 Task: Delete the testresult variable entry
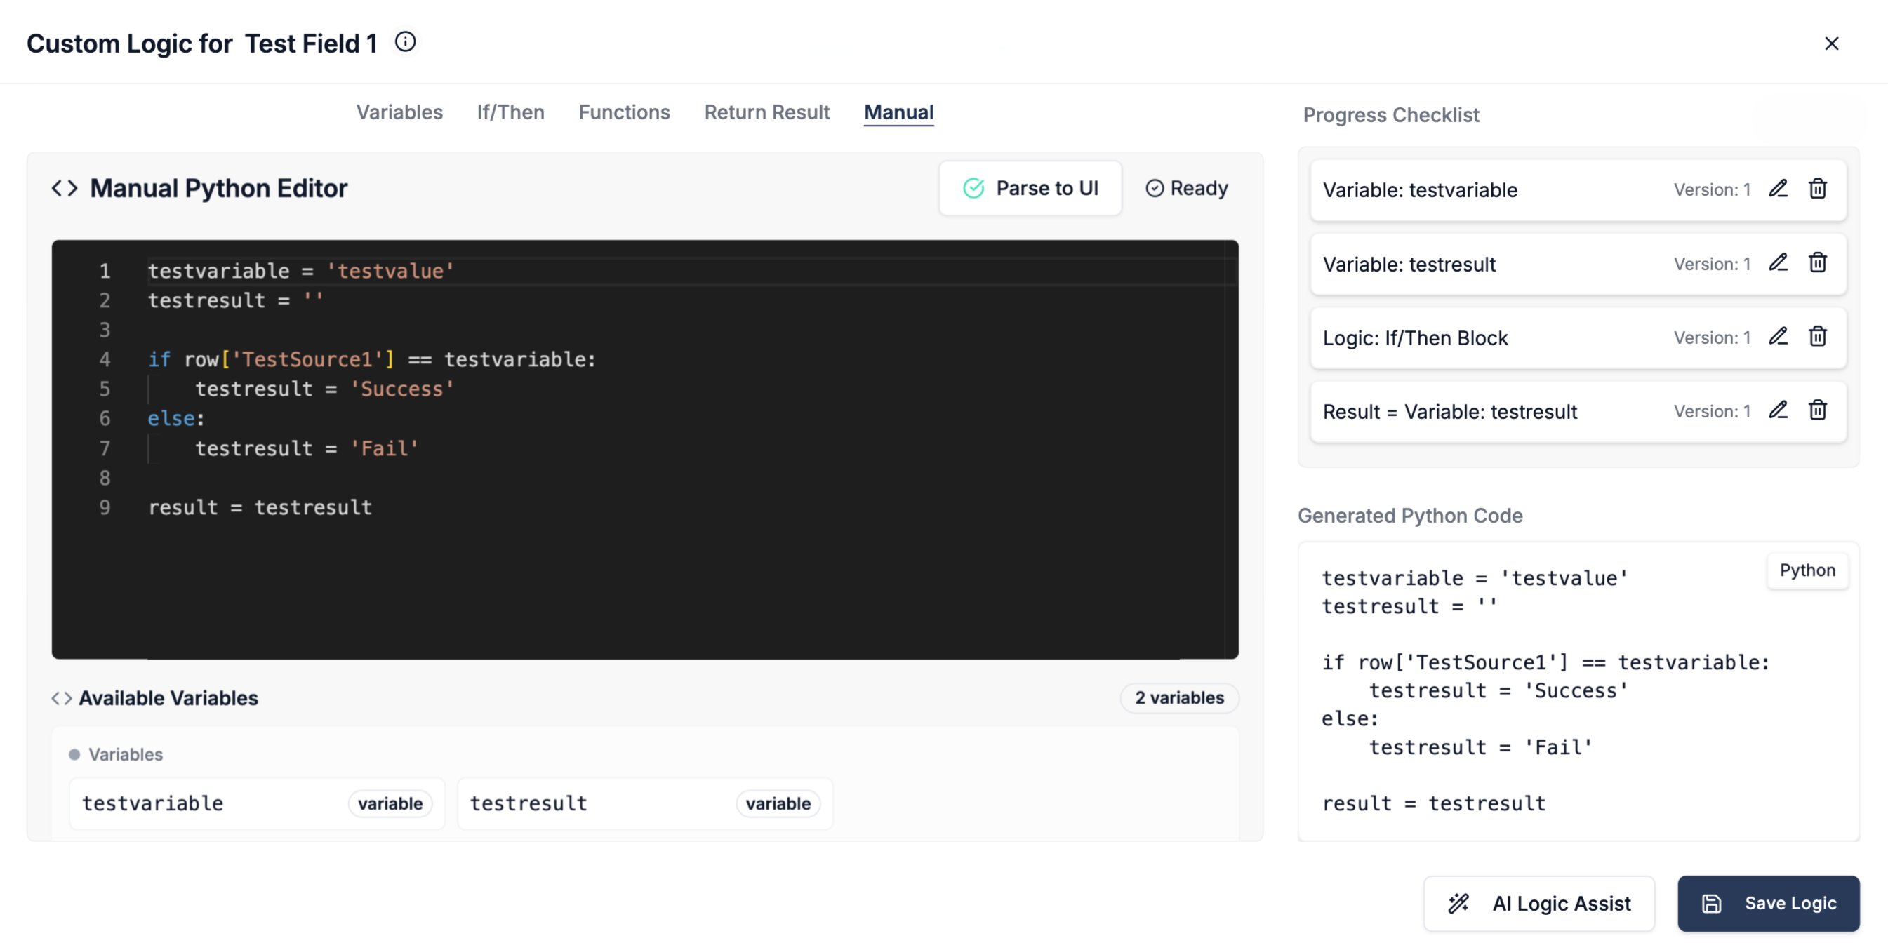pyautogui.click(x=1818, y=263)
